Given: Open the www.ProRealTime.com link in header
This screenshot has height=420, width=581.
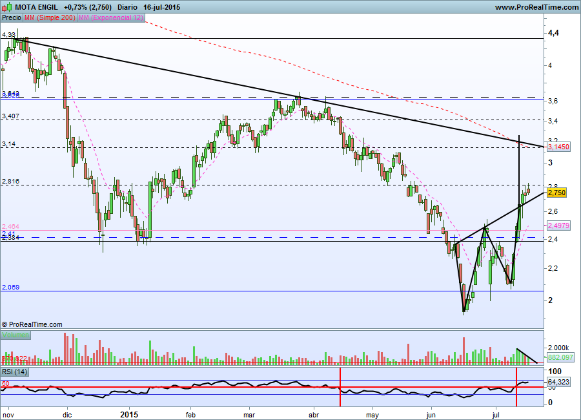Looking at the screenshot, I should [536, 7].
